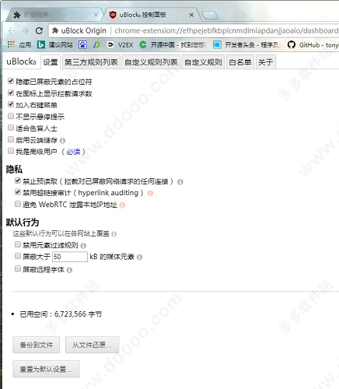
Task: Switch to 关于 tab
Action: coord(266,62)
